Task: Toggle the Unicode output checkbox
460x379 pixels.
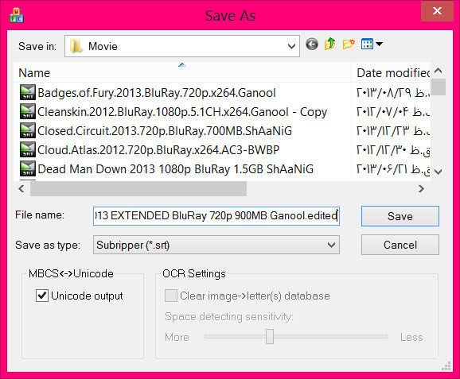Action: pos(42,296)
